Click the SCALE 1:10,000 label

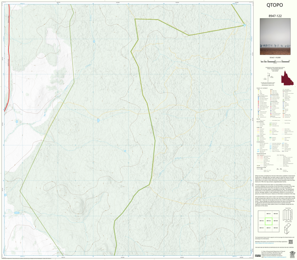pos(275,57)
